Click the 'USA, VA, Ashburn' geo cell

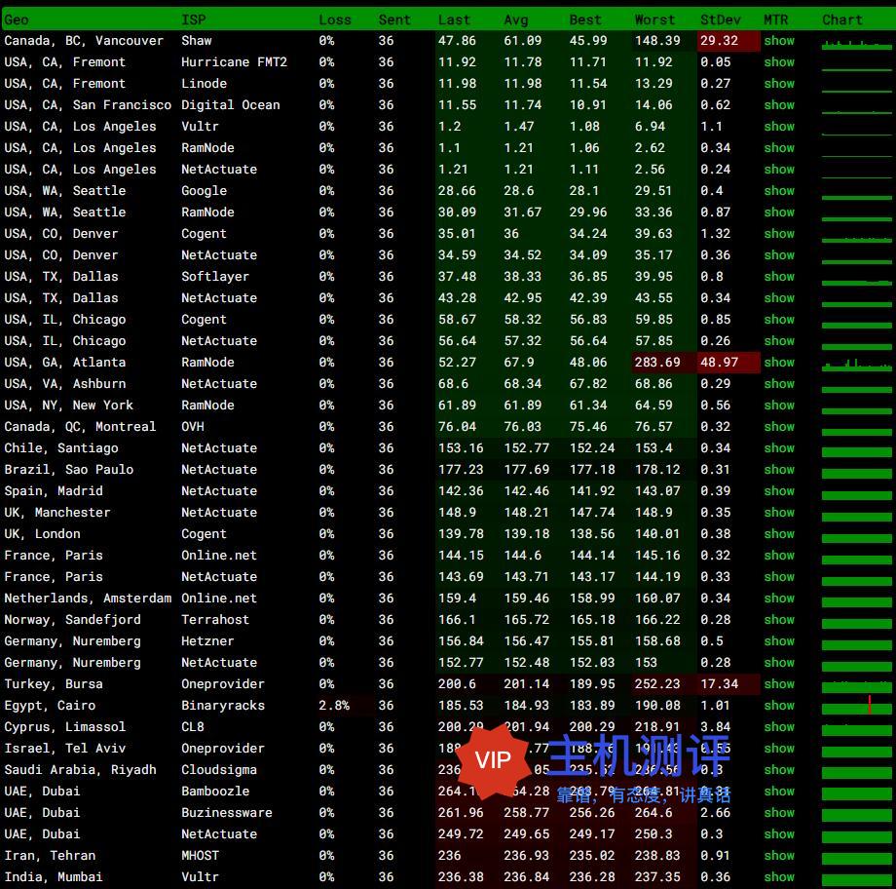tap(64, 384)
